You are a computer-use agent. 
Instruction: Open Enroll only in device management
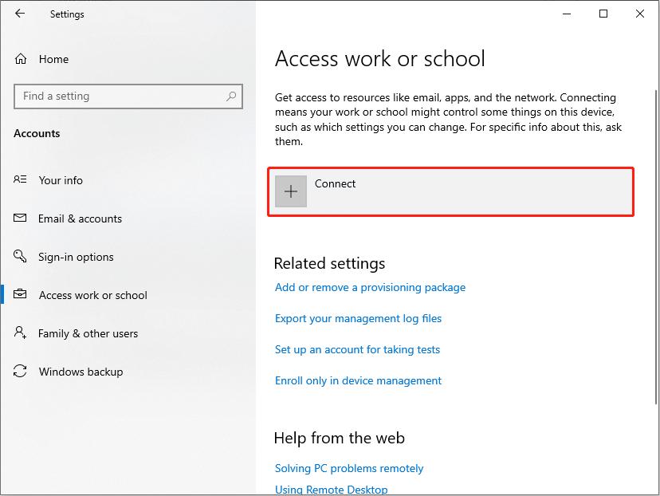click(358, 380)
